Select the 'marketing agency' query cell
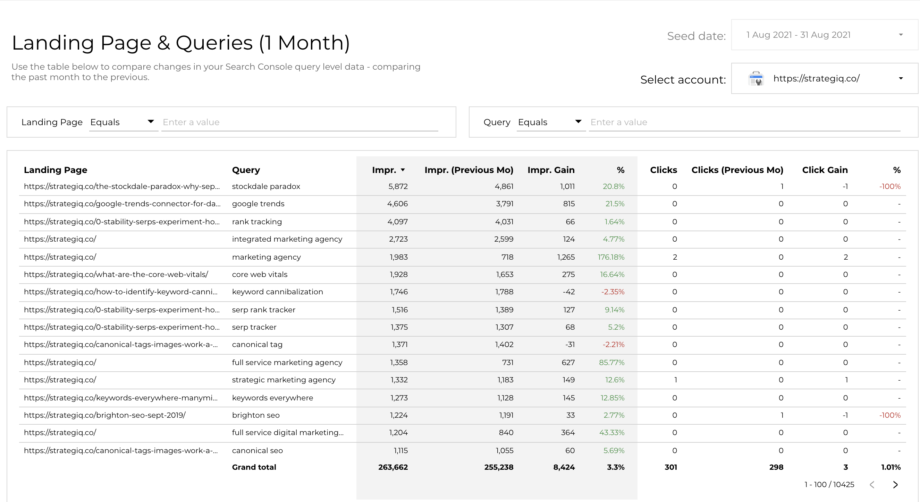 [x=267, y=257]
